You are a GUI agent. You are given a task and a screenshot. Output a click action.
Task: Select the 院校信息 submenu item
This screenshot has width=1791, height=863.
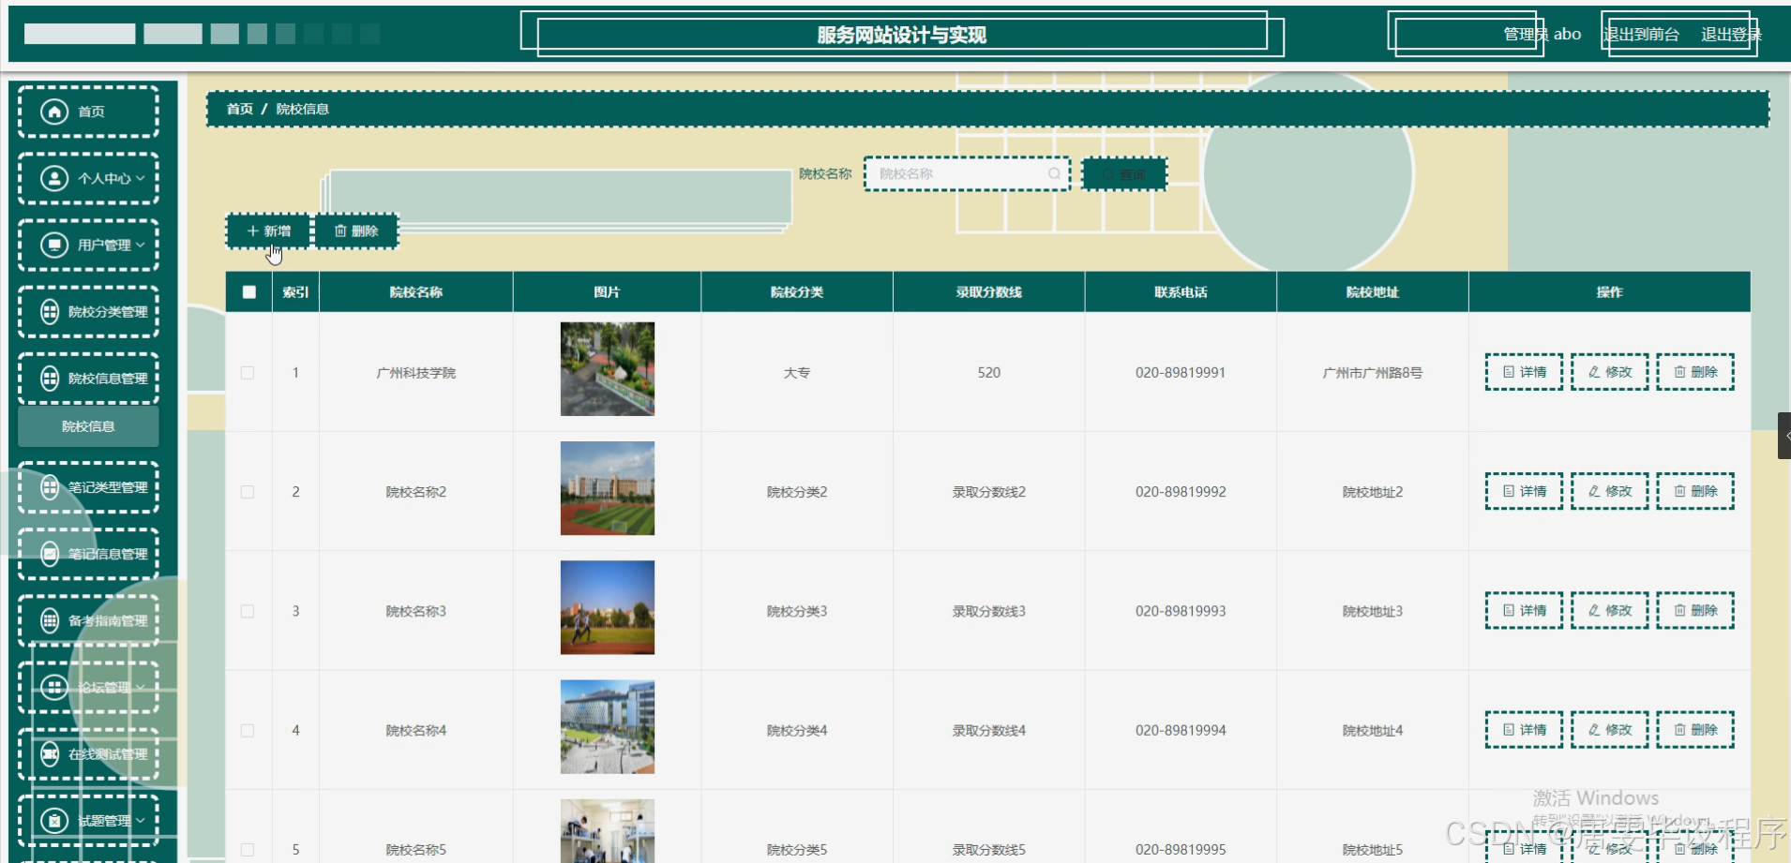click(88, 426)
